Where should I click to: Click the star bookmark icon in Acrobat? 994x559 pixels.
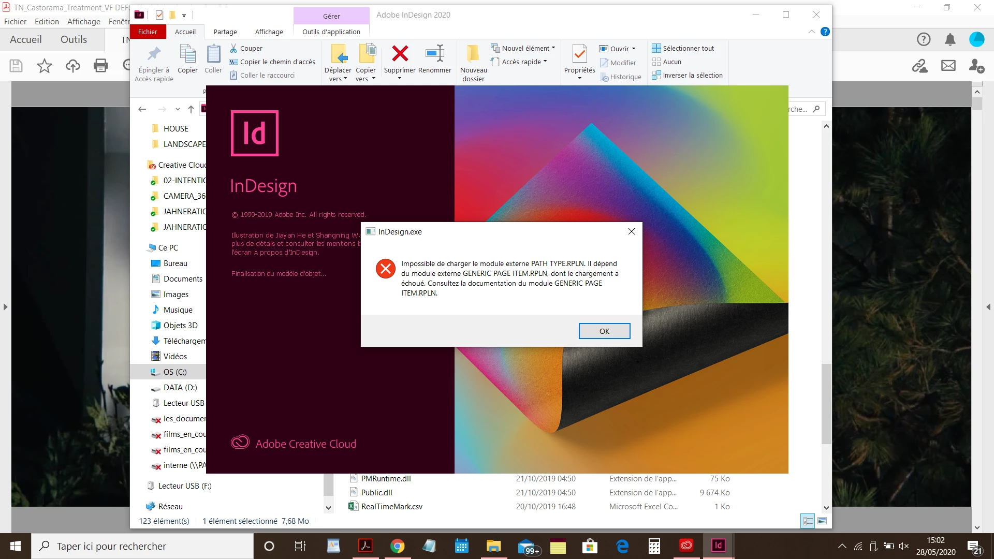45,66
